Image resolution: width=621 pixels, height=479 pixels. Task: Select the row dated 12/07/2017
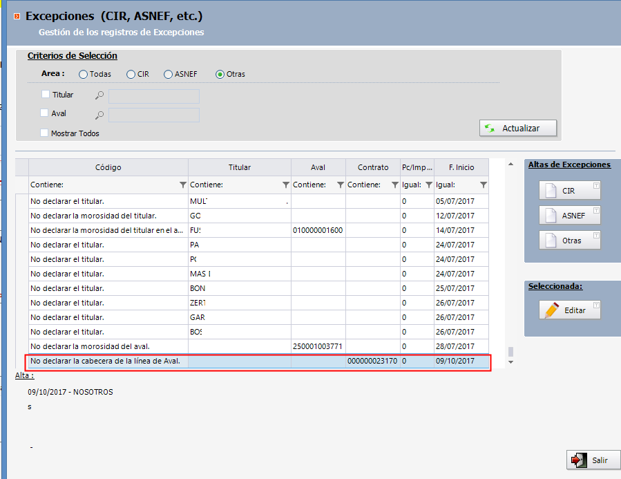pyautogui.click(x=258, y=216)
